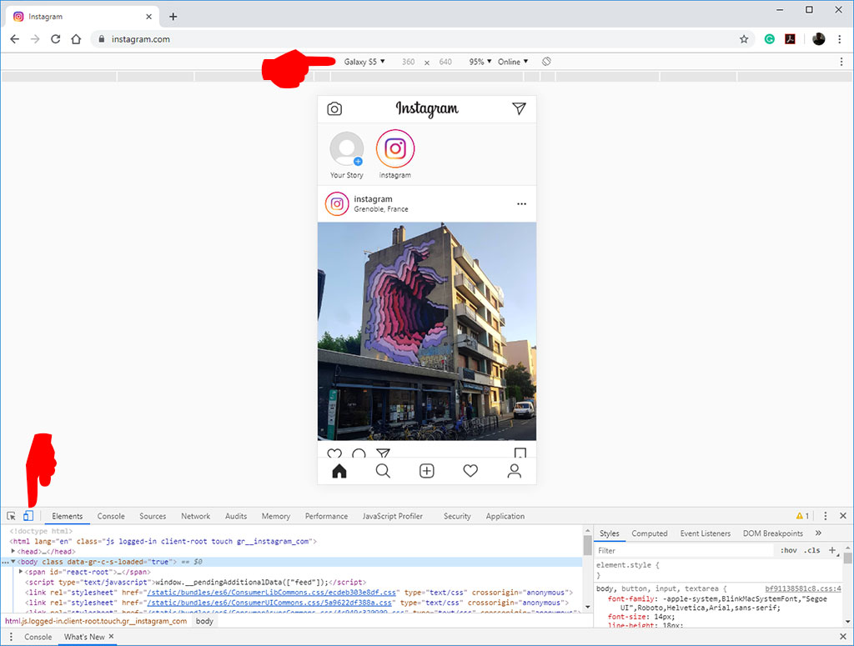This screenshot has width=854, height=646.
Task: Switch to the Console tab
Action: pyautogui.click(x=111, y=516)
